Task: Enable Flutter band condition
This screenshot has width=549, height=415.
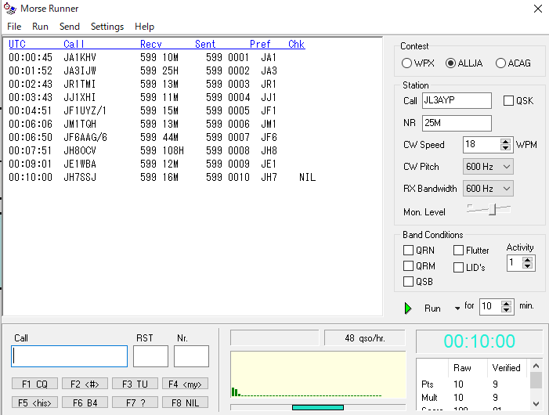Action: point(458,251)
